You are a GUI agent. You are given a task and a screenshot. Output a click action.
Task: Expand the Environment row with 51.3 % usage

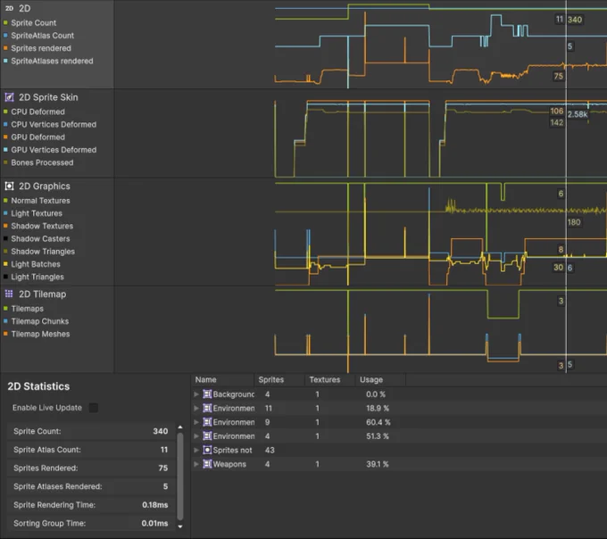coord(196,436)
